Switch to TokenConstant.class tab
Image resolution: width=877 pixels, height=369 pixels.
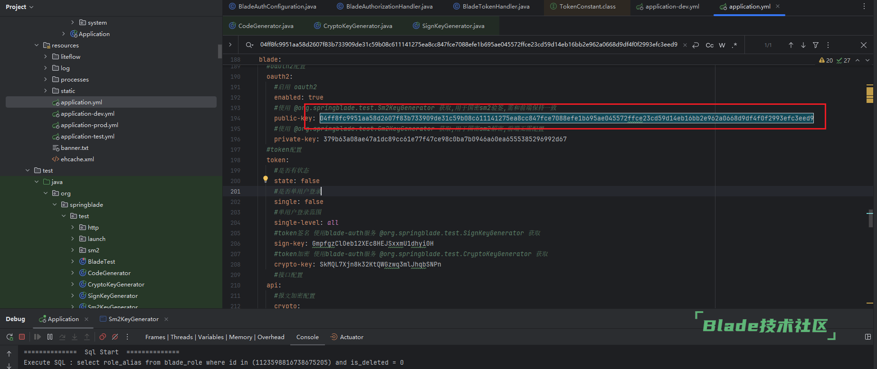pos(582,7)
